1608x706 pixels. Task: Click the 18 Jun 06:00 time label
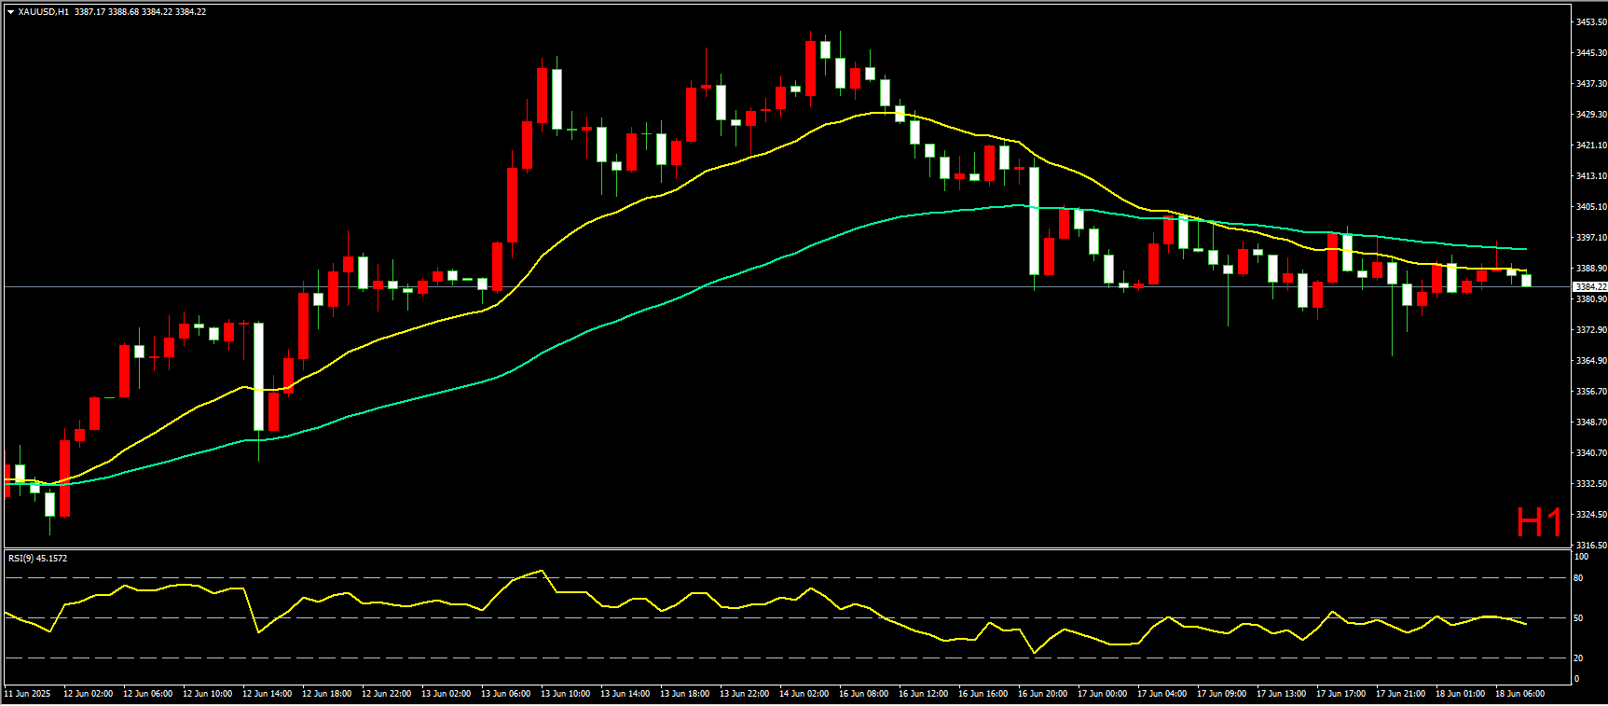point(1519,693)
